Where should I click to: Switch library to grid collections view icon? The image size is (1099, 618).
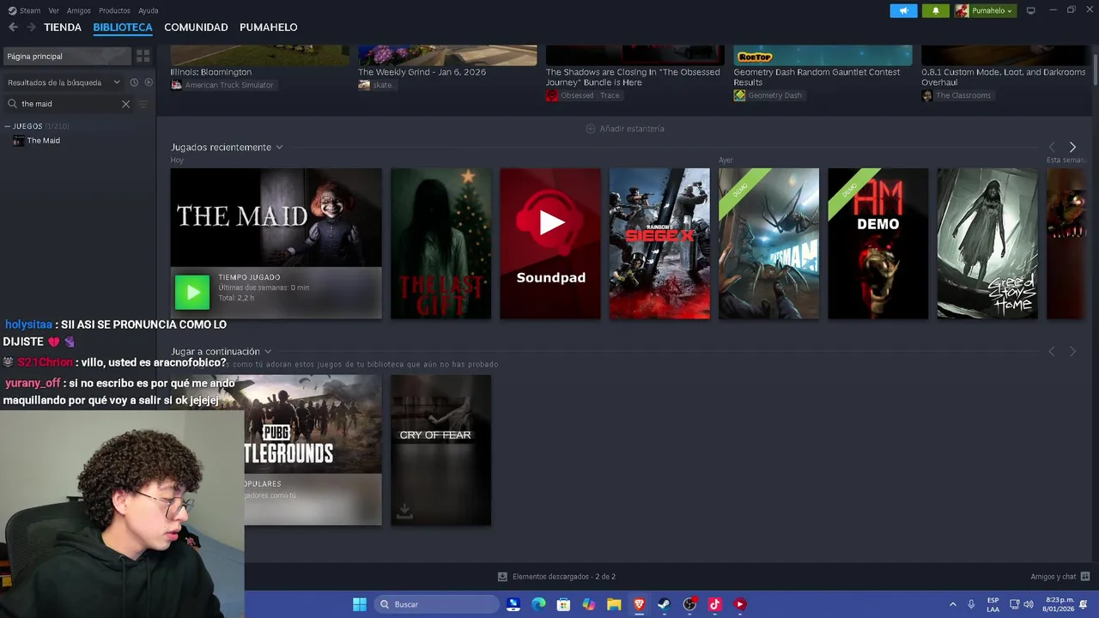click(x=143, y=56)
